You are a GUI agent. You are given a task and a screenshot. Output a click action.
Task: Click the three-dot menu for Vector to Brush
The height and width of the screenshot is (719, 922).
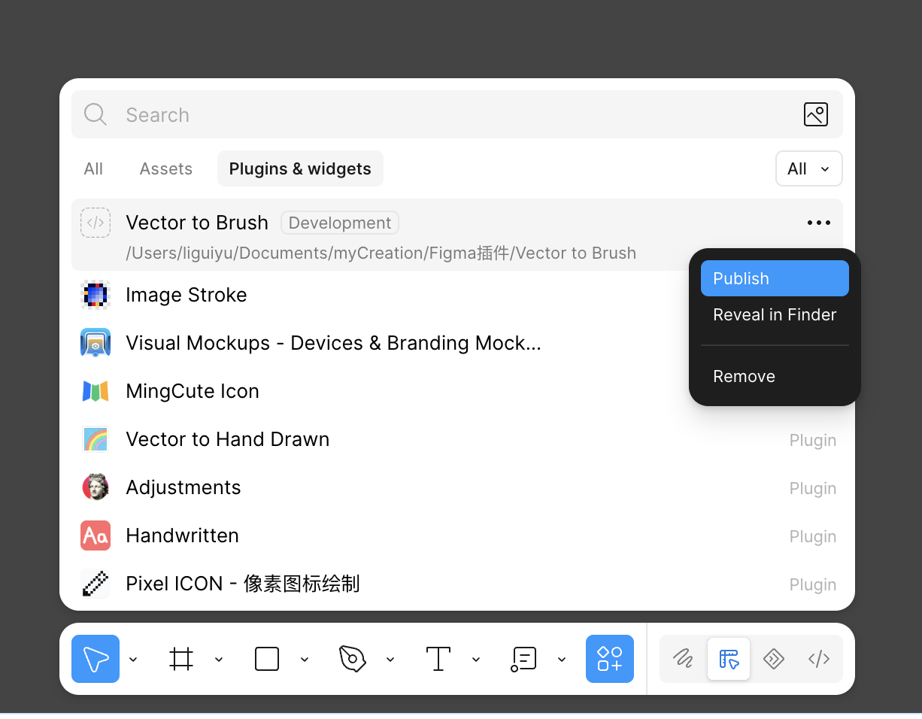point(819,223)
